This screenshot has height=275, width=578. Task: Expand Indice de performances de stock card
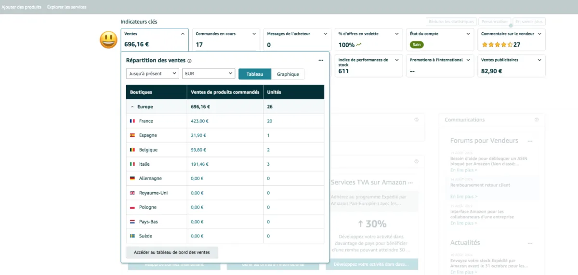click(397, 60)
